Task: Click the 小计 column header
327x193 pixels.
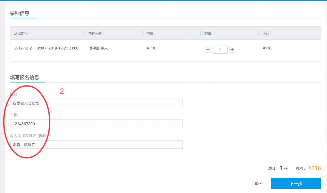Action: click(x=266, y=33)
